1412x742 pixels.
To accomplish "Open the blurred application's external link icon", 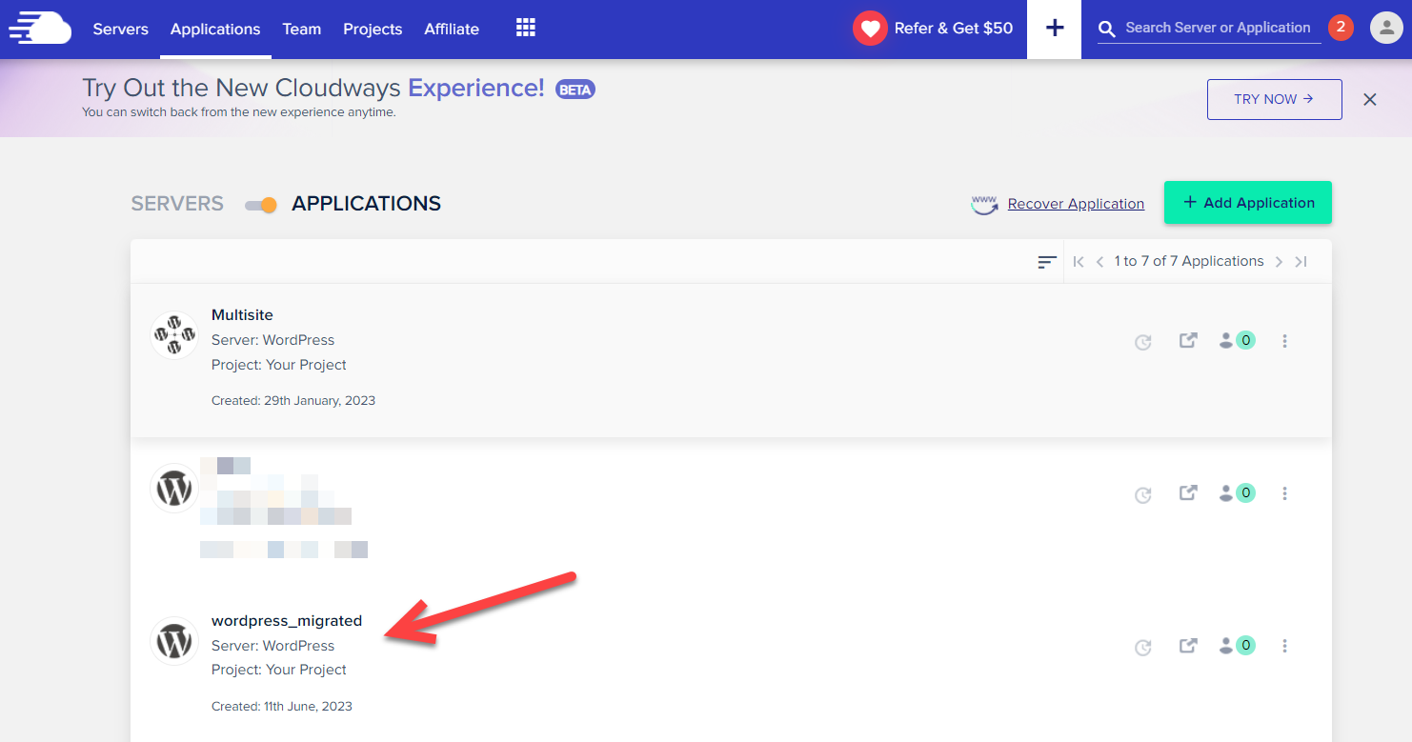I will click(1188, 492).
